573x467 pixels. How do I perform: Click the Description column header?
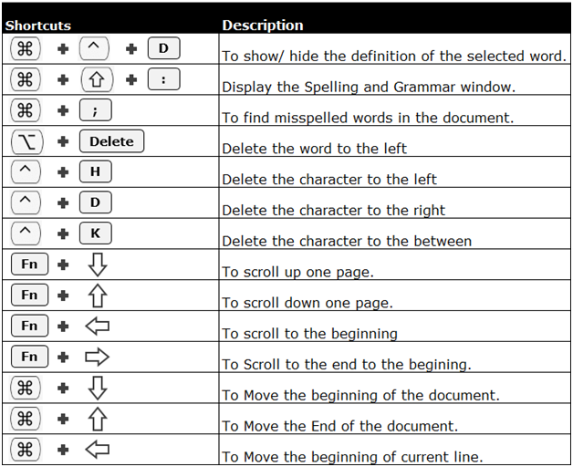263,26
